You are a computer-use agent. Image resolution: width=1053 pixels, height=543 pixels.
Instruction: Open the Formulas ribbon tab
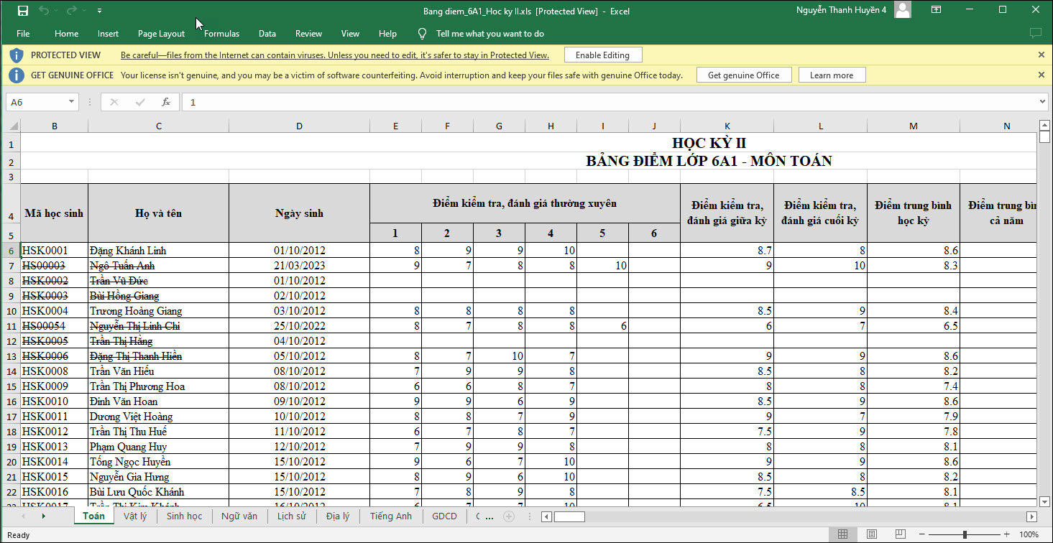tap(221, 34)
